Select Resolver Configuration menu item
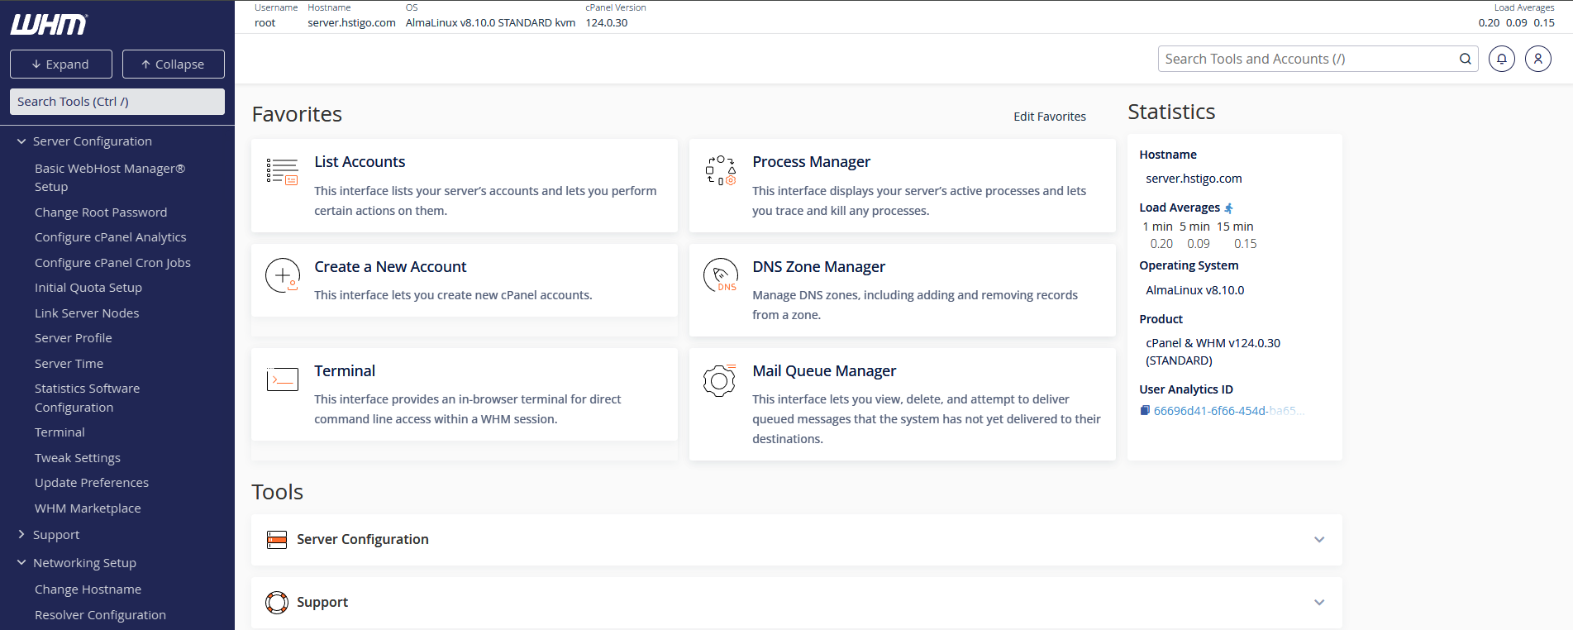Image resolution: width=1573 pixels, height=630 pixels. pyautogui.click(x=100, y=615)
